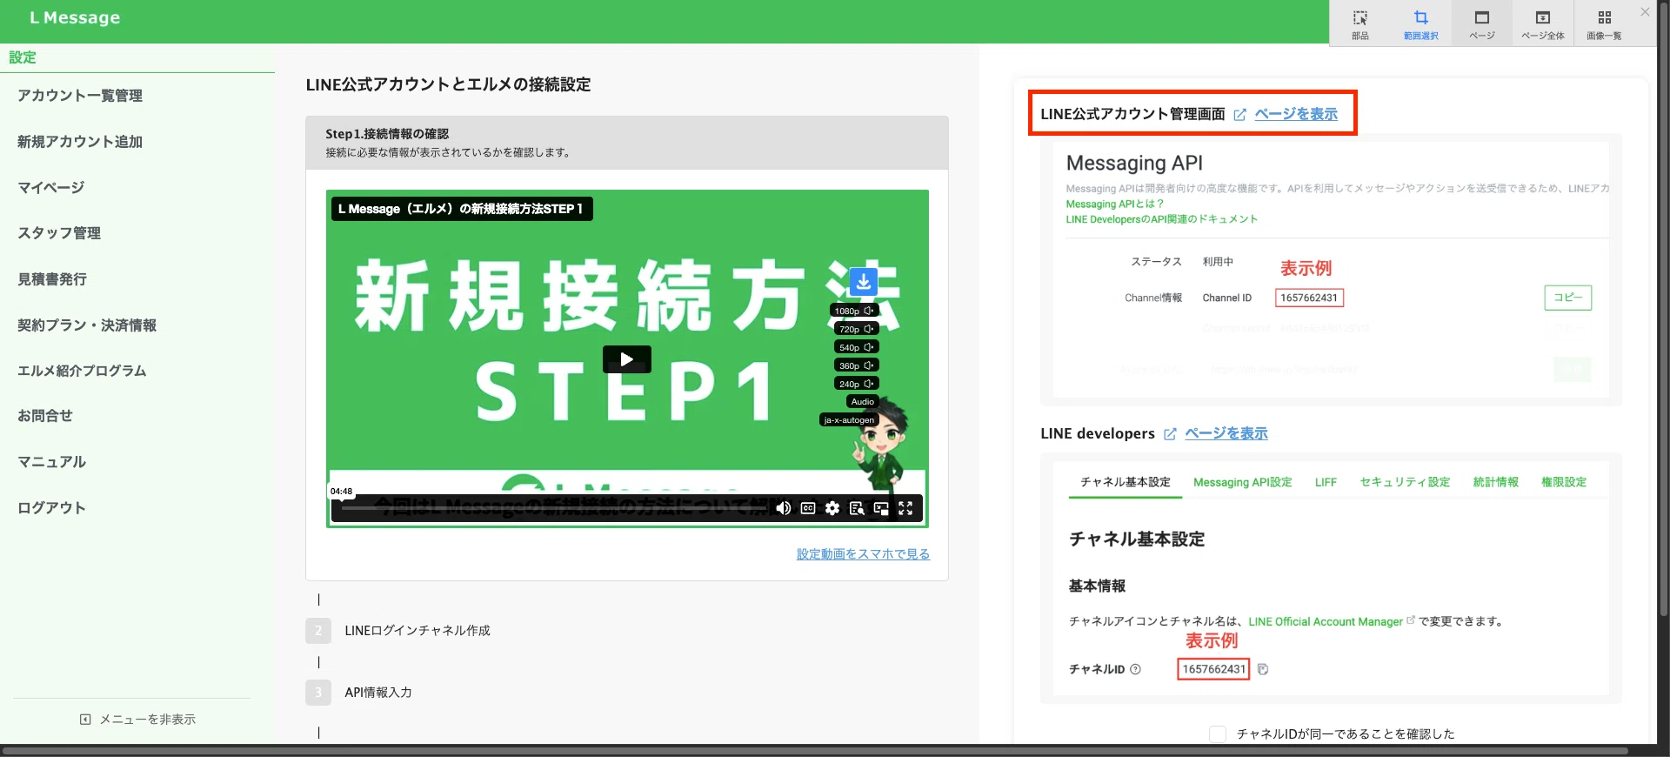The image size is (1670, 757).
Task: Open the video transcript search icon
Action: point(857,508)
